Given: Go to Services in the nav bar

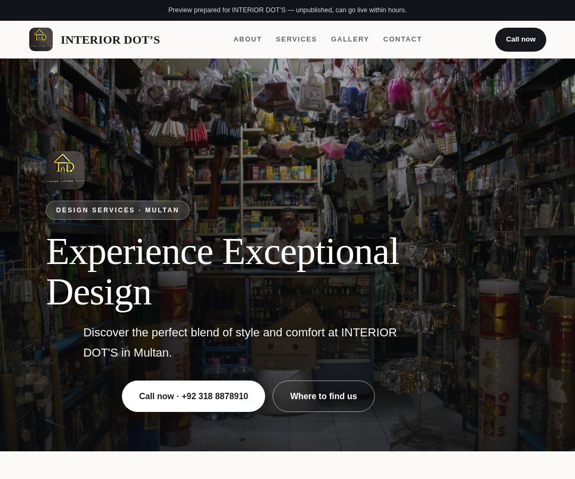Looking at the screenshot, I should 297,39.
